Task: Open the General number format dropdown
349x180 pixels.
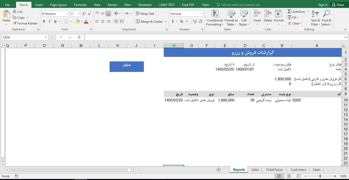Action: tap(201, 14)
